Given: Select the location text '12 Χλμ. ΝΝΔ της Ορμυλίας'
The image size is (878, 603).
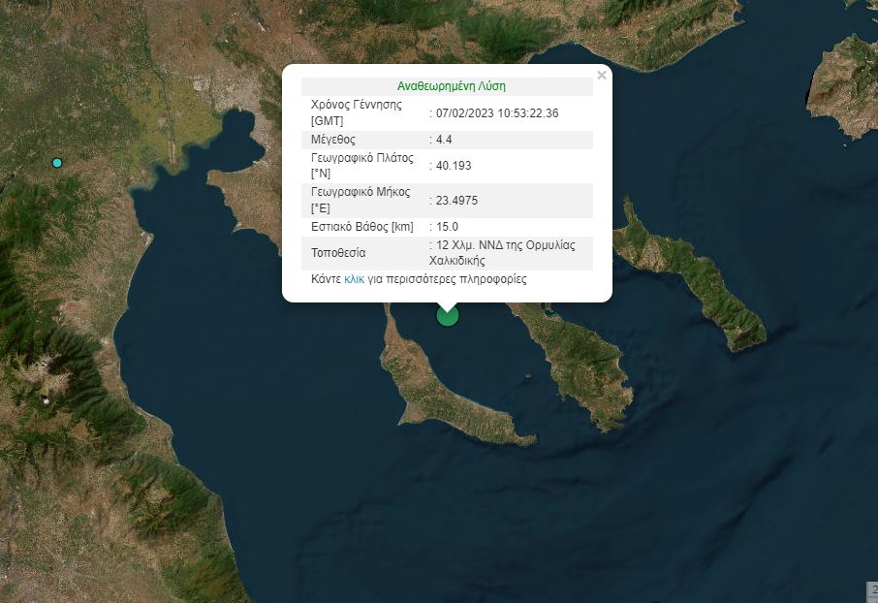Looking at the screenshot, I should (x=506, y=245).
